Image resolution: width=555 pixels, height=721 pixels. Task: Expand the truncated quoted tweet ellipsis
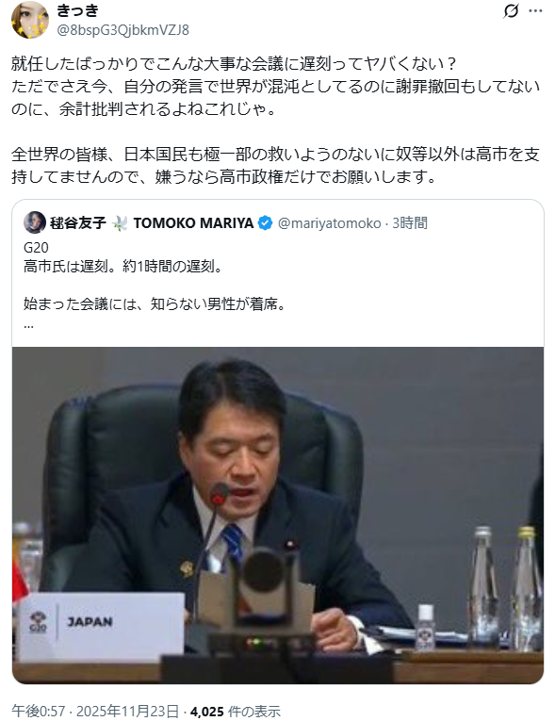(28, 324)
